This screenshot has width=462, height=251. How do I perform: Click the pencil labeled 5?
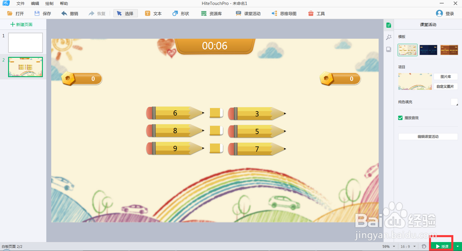pos(257,131)
